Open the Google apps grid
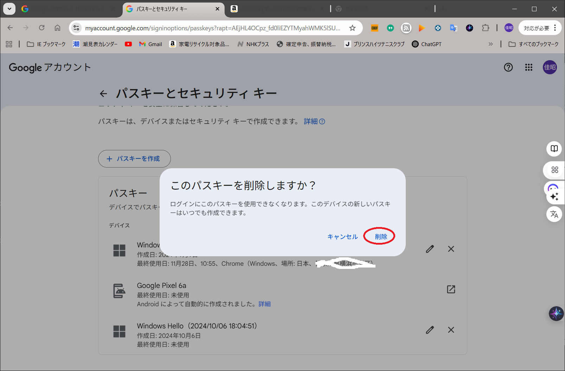 pos(528,67)
